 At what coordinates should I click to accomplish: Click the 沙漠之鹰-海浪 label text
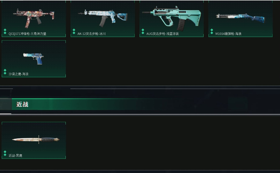click(x=18, y=74)
